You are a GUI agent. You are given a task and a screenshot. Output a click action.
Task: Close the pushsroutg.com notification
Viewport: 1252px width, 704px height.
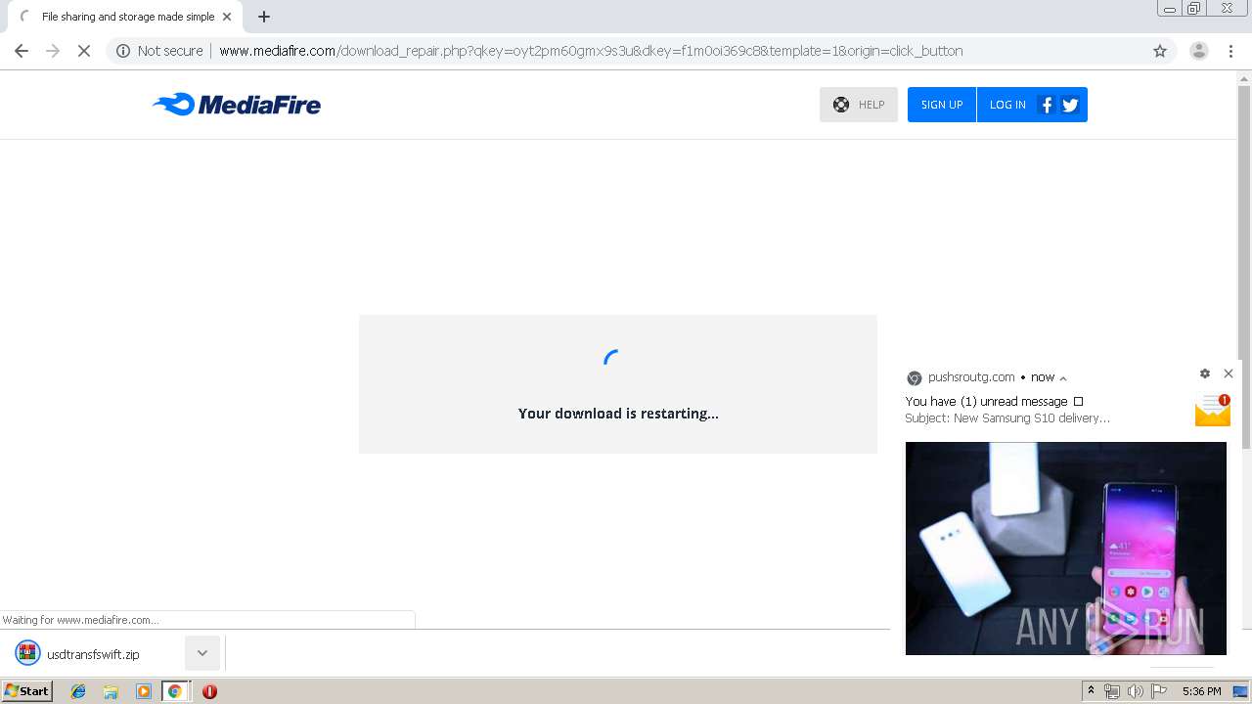(1229, 374)
